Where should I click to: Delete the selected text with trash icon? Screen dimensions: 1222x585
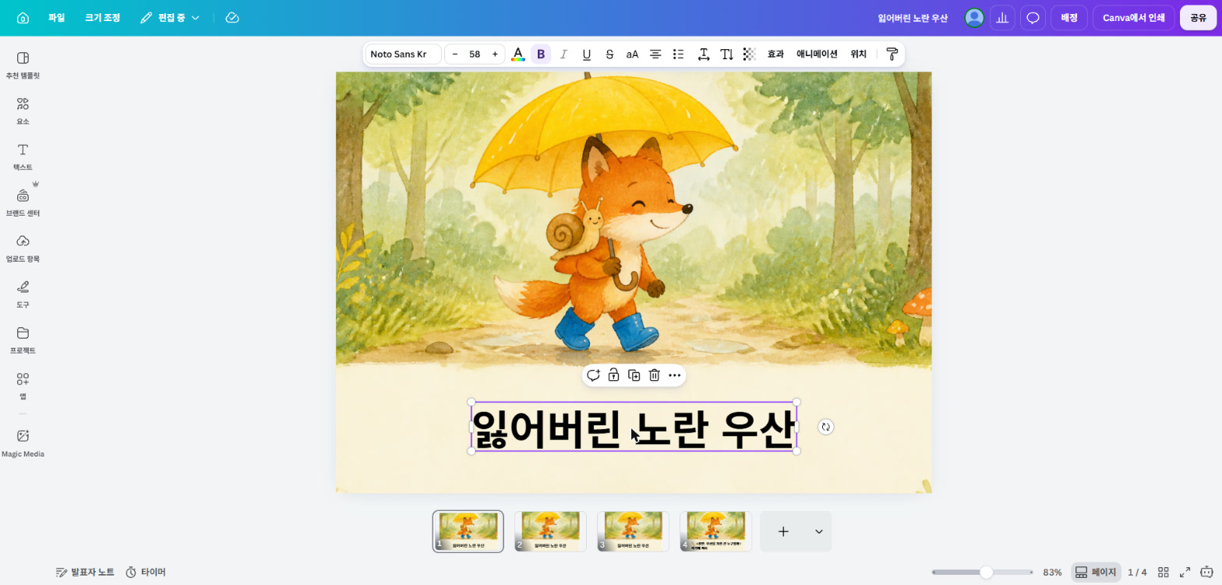click(655, 375)
